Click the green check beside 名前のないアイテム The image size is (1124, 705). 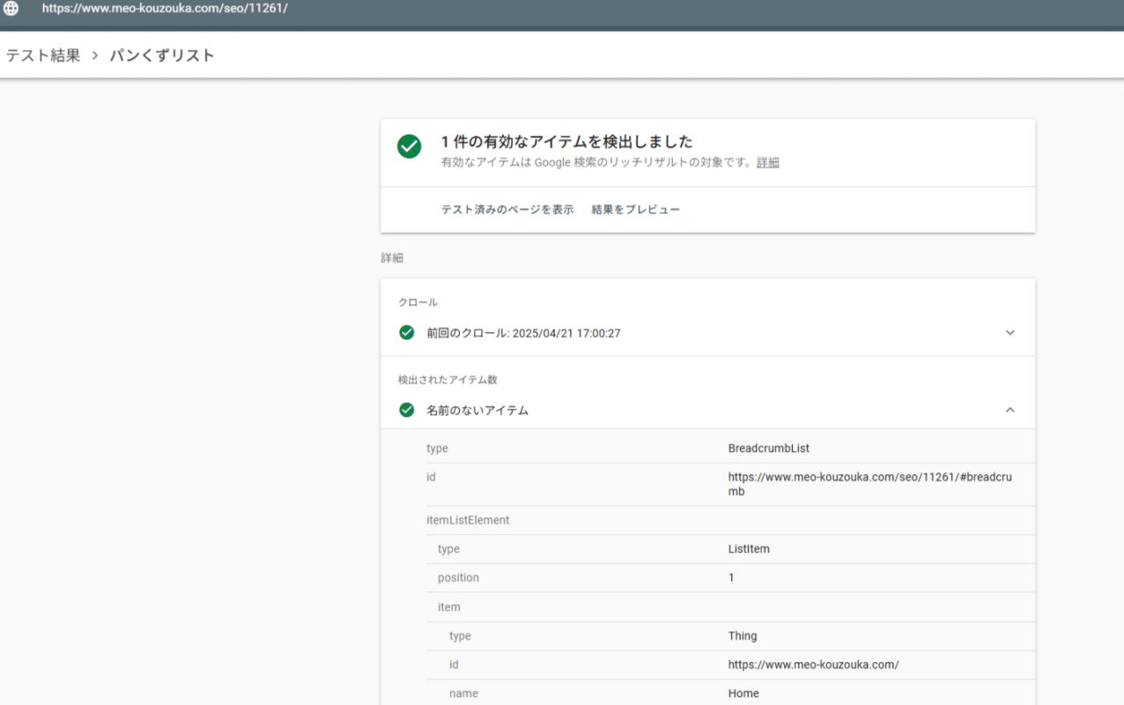click(x=406, y=410)
